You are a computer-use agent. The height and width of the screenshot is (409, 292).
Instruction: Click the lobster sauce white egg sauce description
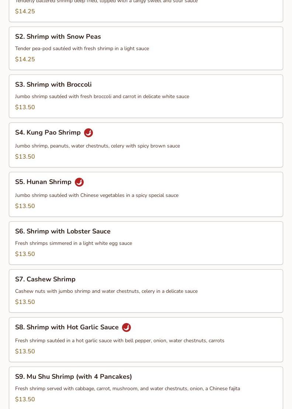click(73, 243)
